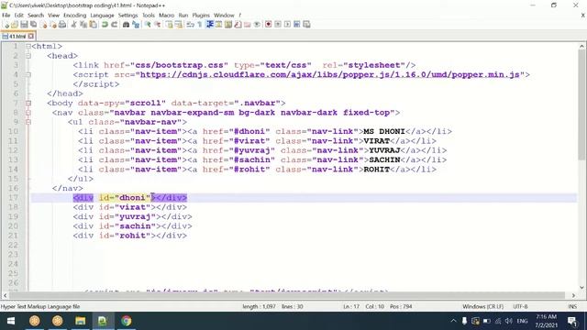Click the Paste toolbar icon
Image resolution: width=587 pixels, height=330 pixels.
pos(93,25)
